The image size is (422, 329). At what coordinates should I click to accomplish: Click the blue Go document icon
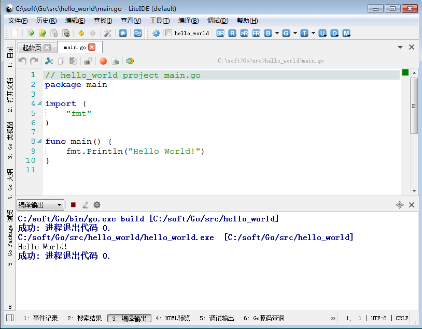pos(138,33)
